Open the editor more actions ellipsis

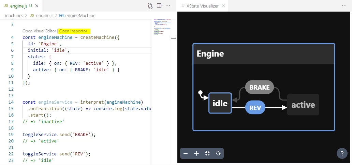168,6
